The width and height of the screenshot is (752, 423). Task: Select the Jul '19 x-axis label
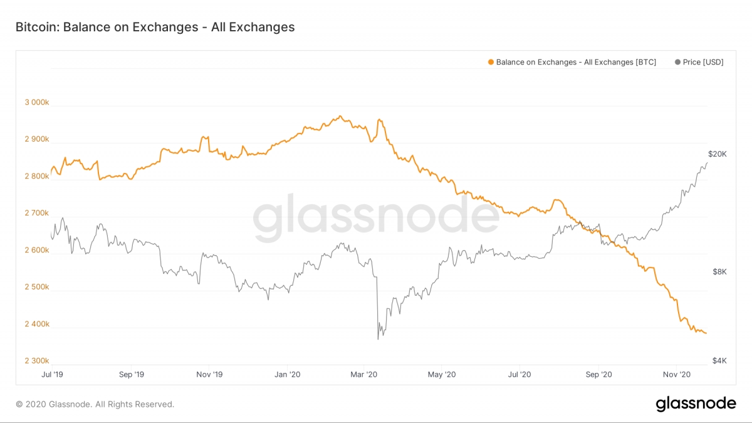51,374
